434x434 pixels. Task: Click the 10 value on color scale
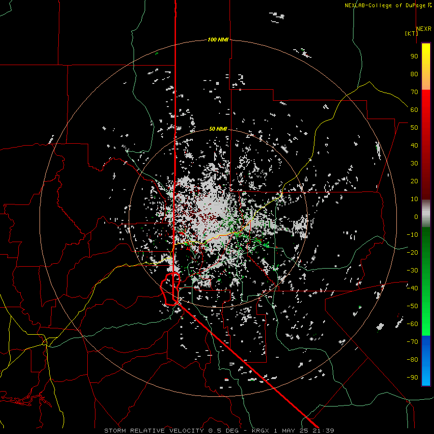[414, 199]
